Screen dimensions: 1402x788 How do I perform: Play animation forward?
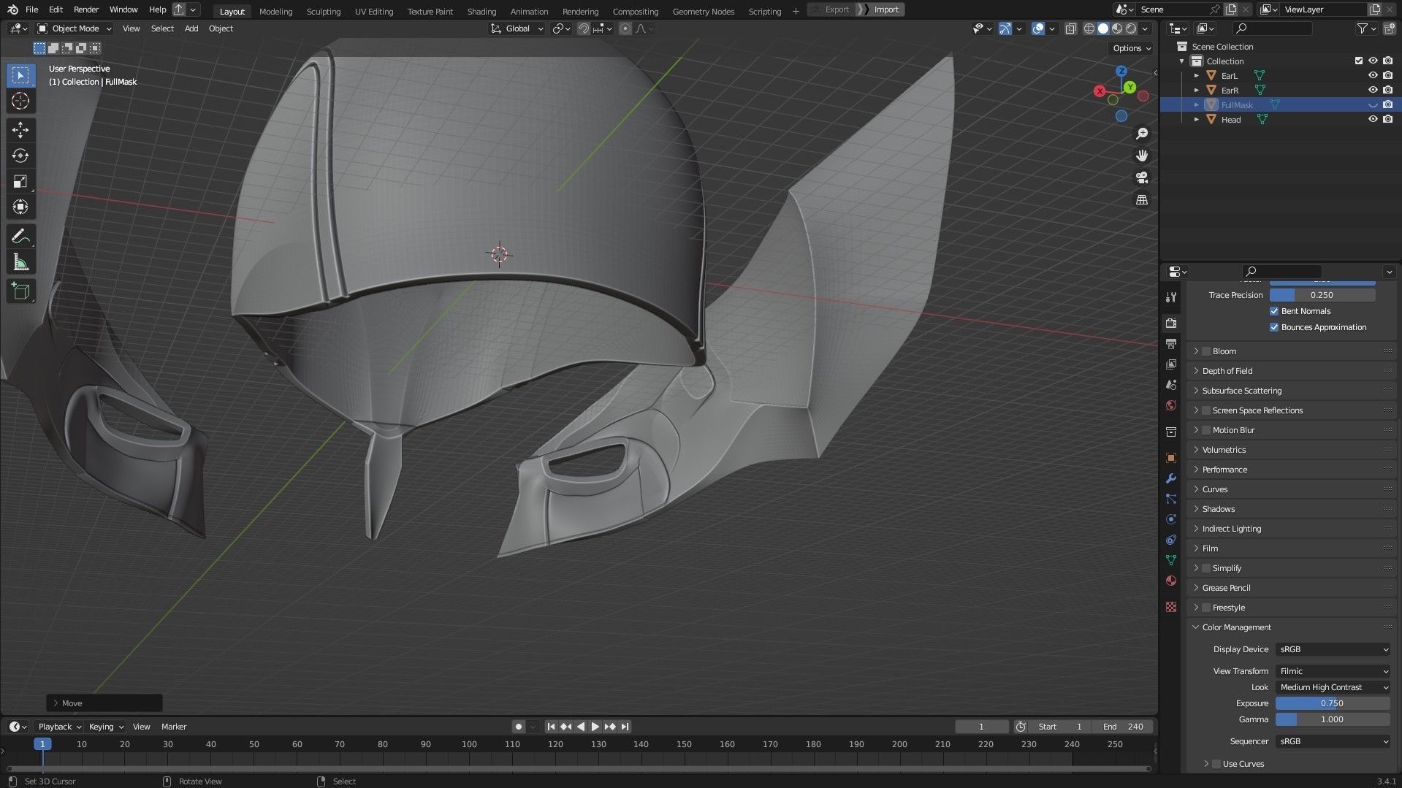(x=595, y=727)
